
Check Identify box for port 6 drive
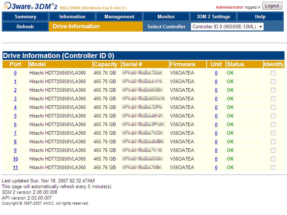pos(273,124)
